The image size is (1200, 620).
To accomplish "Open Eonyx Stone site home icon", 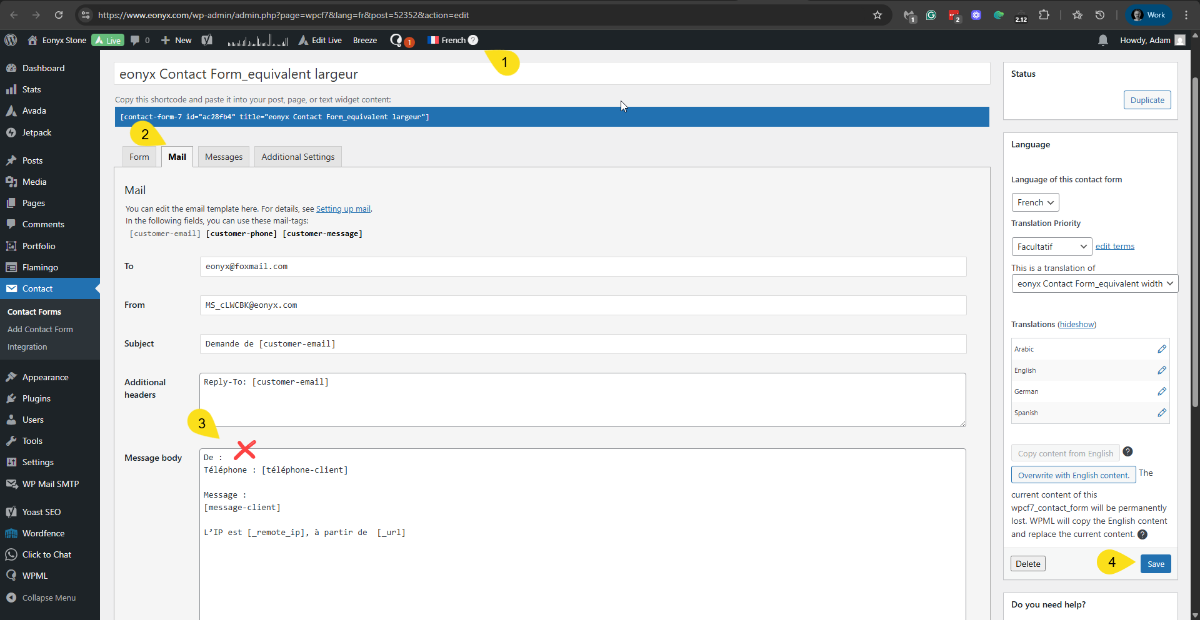I will (x=32, y=40).
